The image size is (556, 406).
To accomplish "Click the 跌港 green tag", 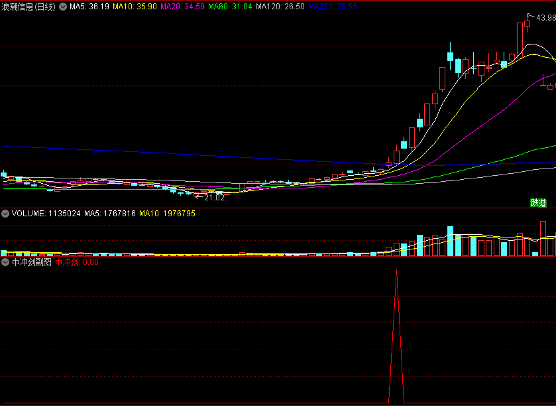I will point(538,203).
